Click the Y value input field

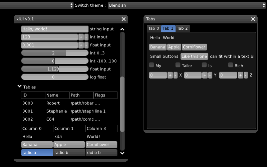pyautogui.click(x=193, y=75)
